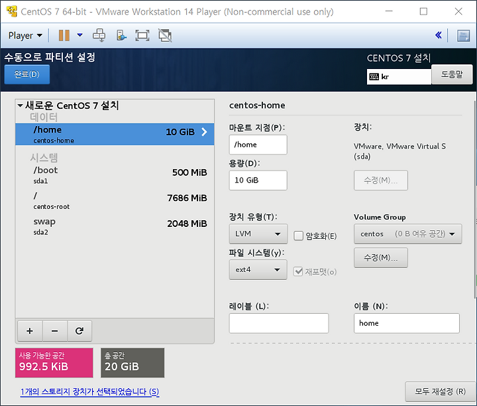Edit the 용량 10 GiB field

tap(258, 180)
